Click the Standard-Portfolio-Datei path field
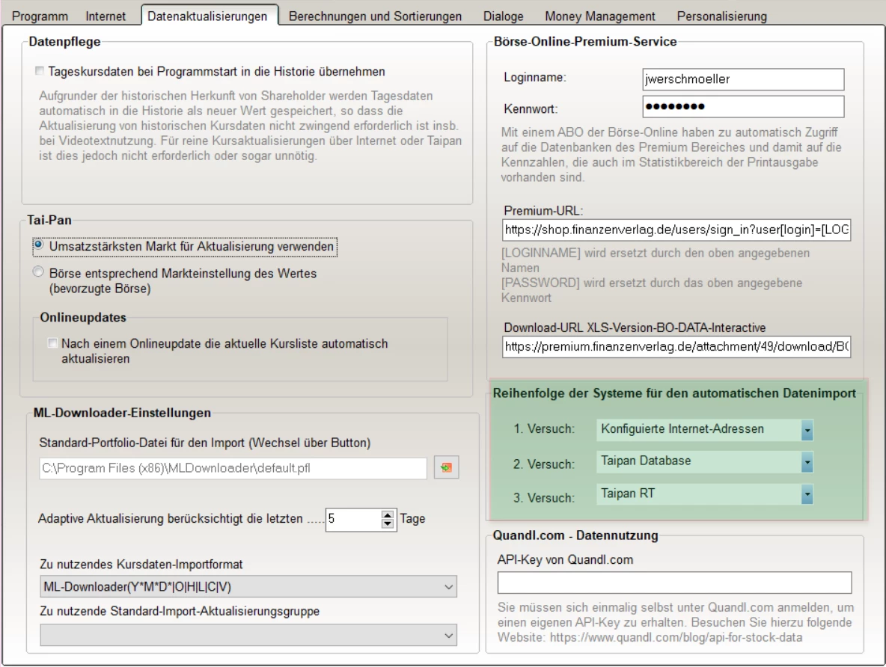The width and height of the screenshot is (886, 667). click(233, 468)
